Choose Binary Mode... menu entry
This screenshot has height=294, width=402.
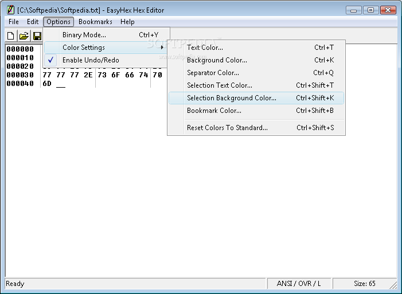pyautogui.click(x=107, y=35)
